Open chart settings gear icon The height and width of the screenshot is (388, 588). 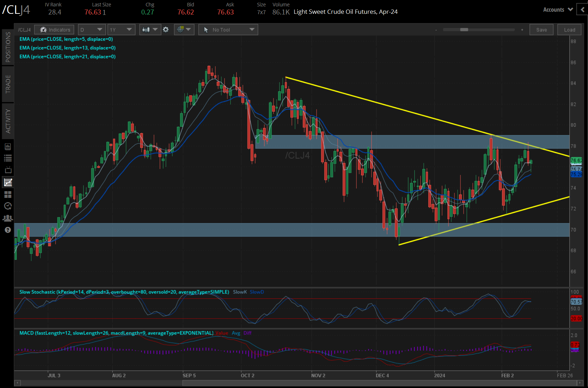[166, 30]
